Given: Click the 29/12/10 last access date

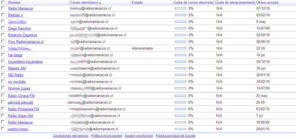Looking at the screenshot, I should tap(263, 62).
